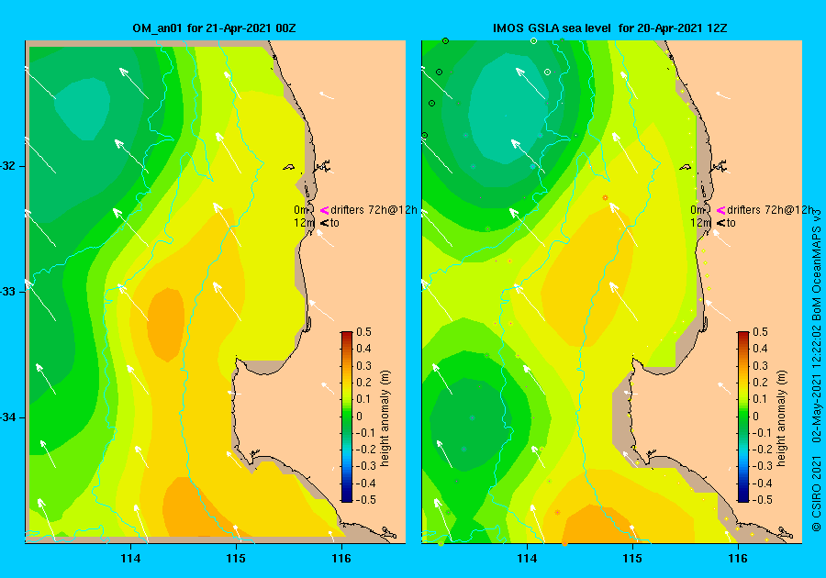Click the '0m' depth label in IMOS GSLA legend

(x=697, y=210)
